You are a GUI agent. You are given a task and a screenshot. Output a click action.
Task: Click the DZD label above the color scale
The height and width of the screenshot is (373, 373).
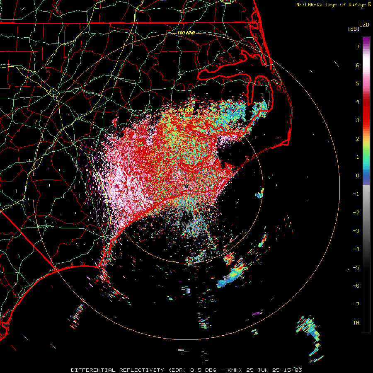(x=364, y=25)
